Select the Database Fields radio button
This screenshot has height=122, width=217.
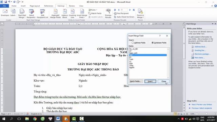[x=153, y=43]
